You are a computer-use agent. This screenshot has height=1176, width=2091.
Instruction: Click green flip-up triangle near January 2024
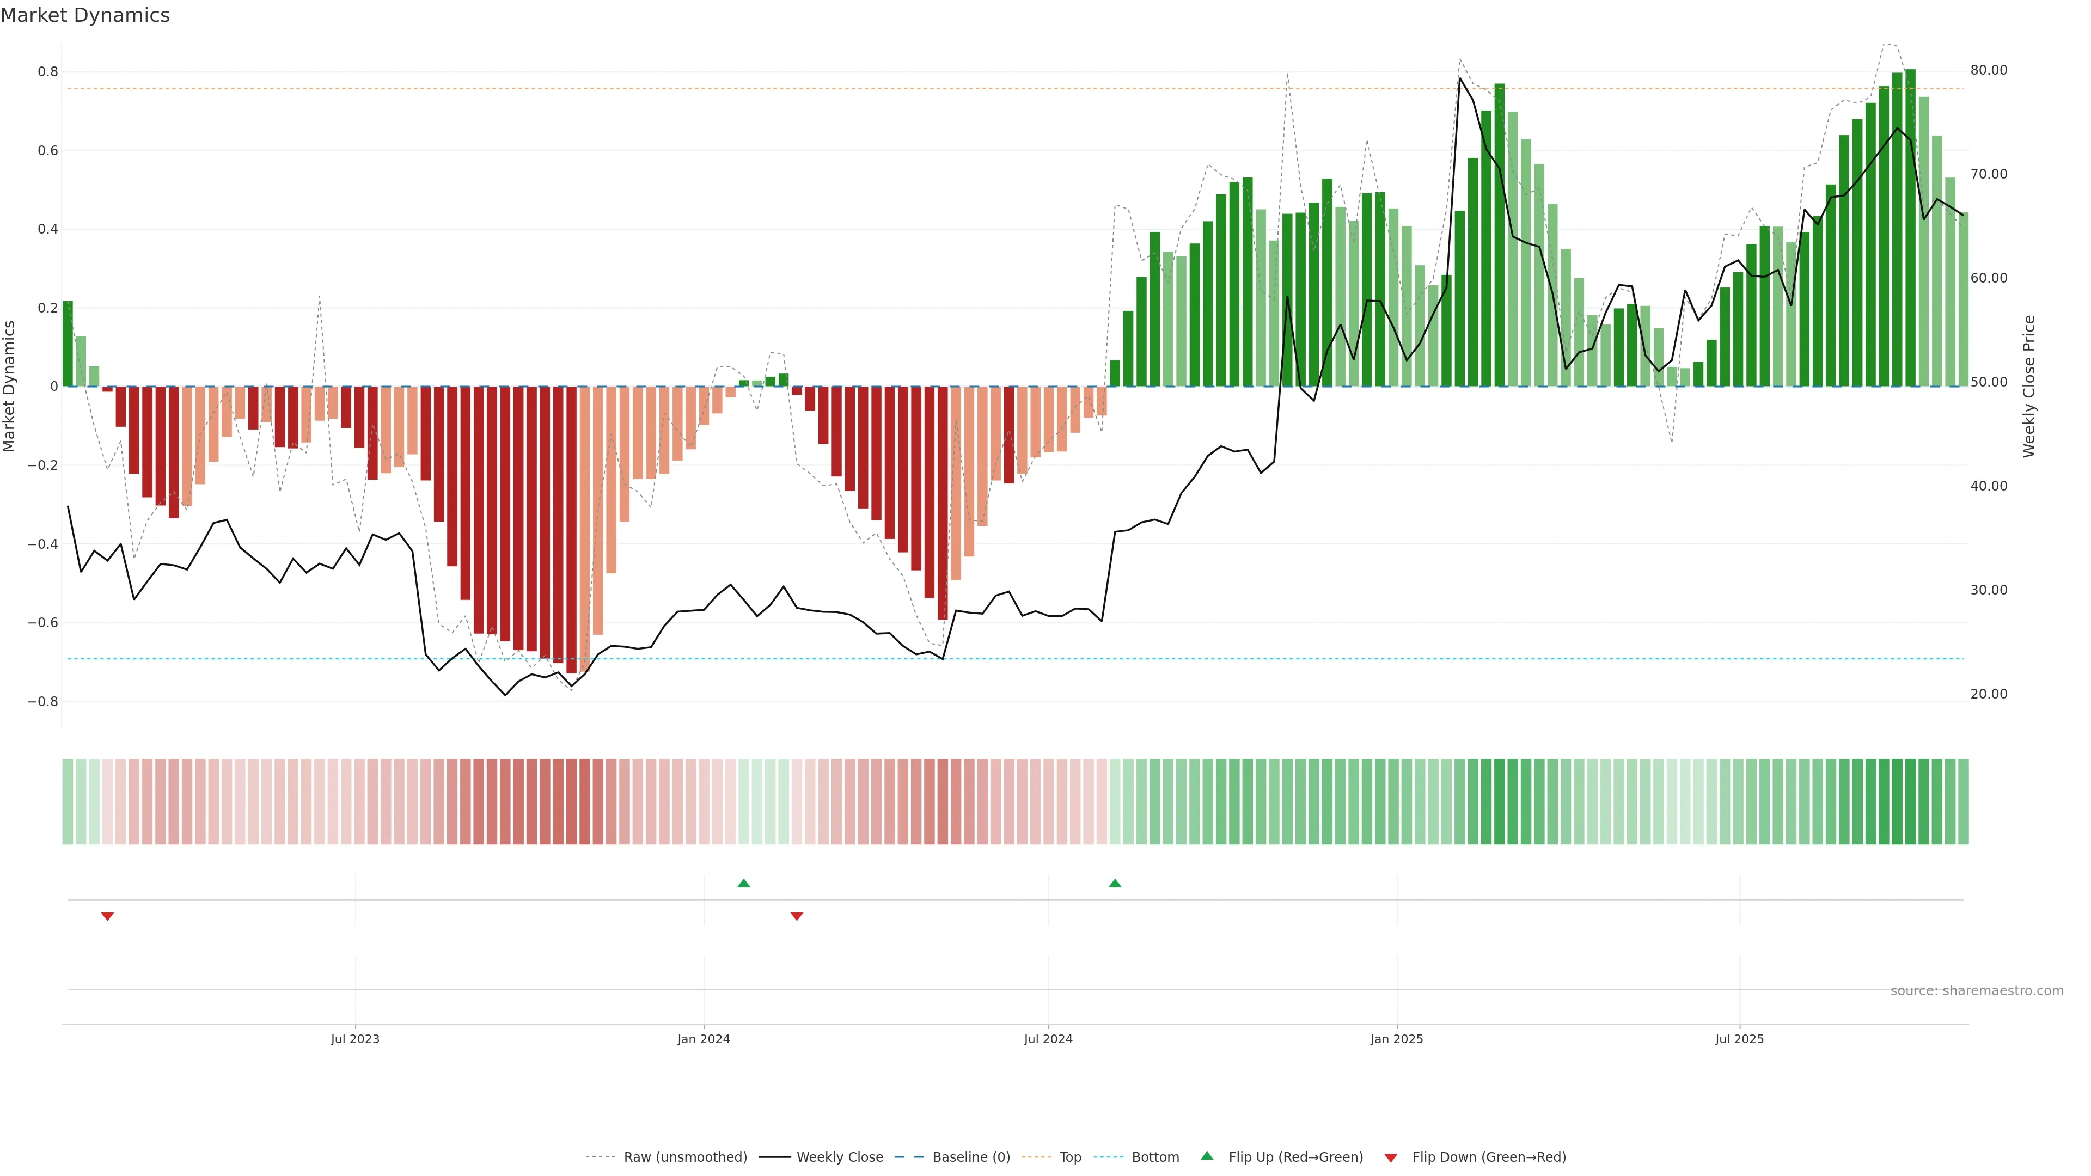coord(743,883)
